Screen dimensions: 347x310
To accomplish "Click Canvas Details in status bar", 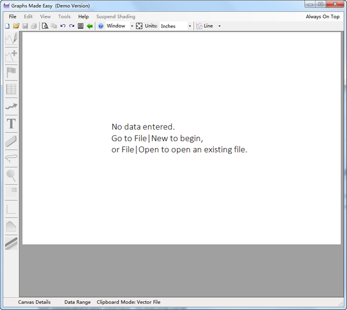I will pyautogui.click(x=34, y=302).
